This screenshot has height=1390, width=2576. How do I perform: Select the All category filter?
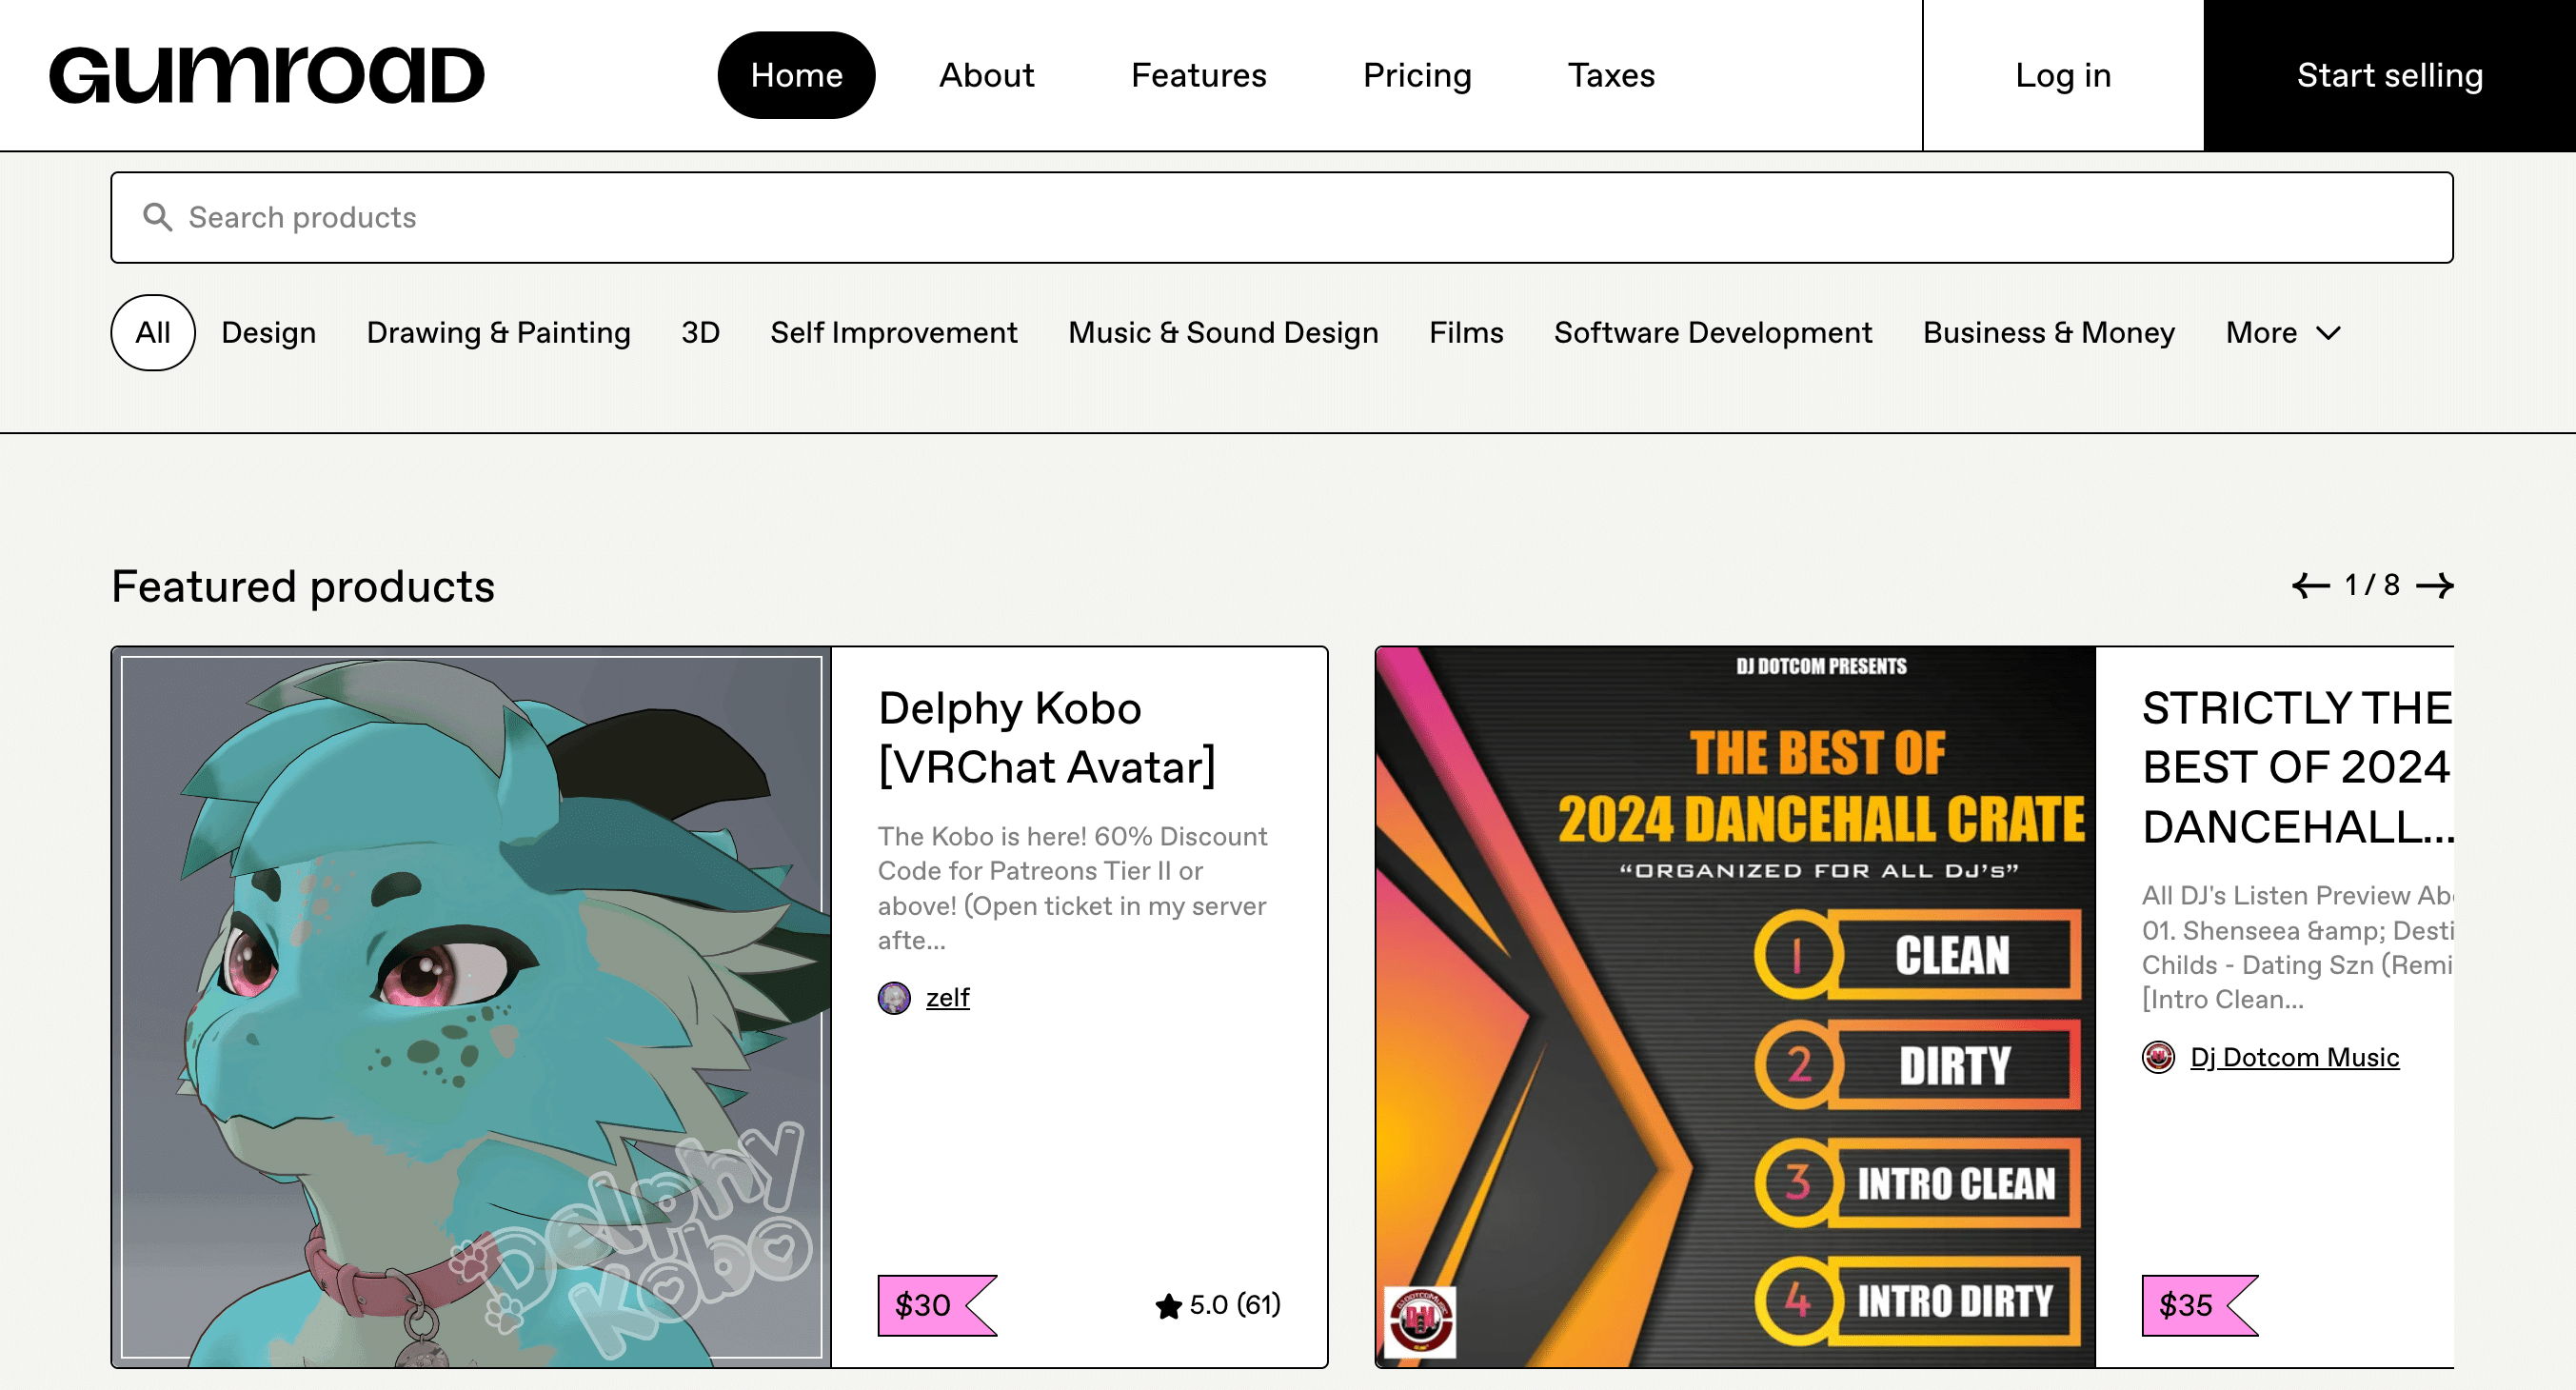click(x=152, y=333)
